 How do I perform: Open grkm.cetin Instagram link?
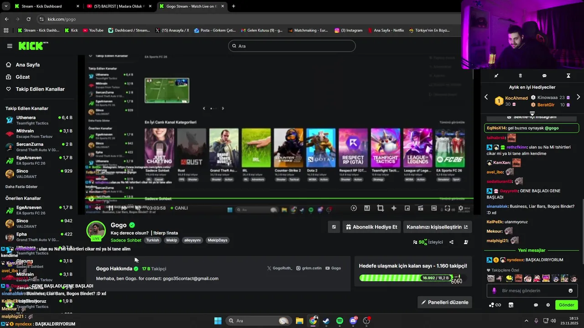click(309, 268)
